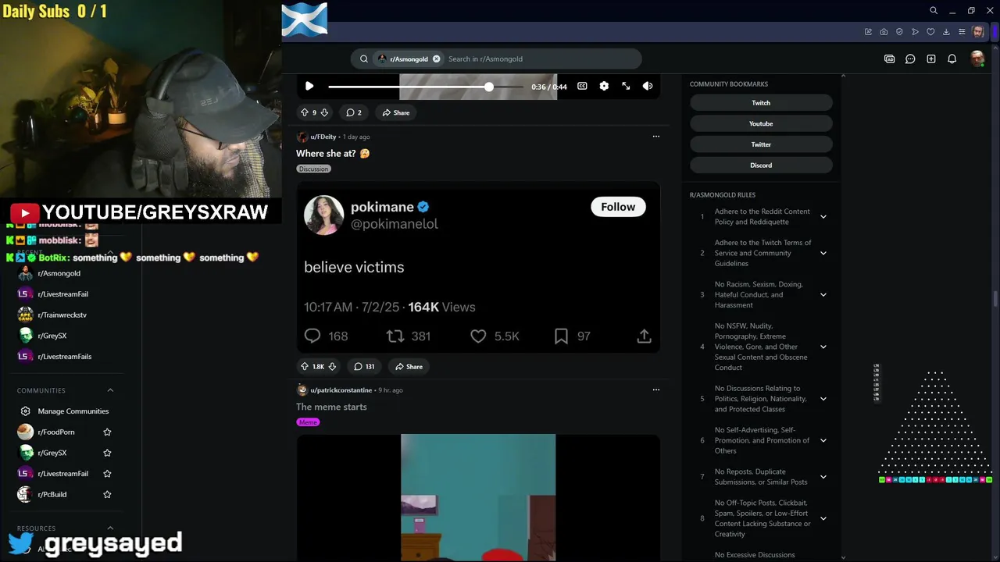This screenshot has height=562, width=1000.
Task: Take a snapshot with the browser camera icon
Action: click(x=884, y=32)
